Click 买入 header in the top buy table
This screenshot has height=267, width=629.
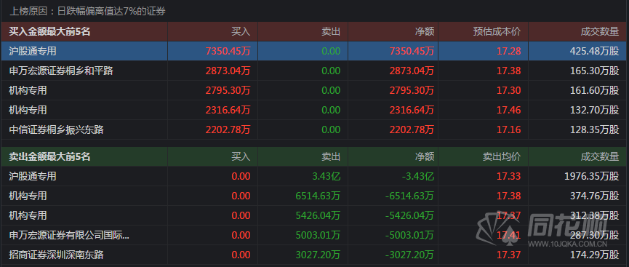coord(241,32)
